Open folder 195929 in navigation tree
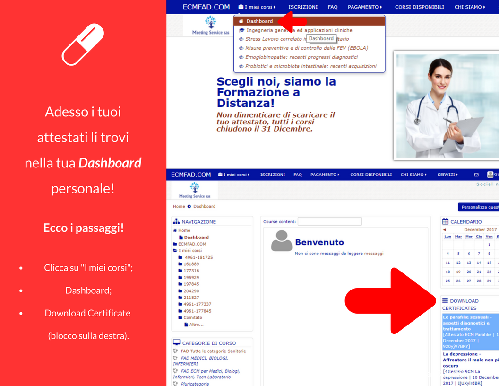Screen dimensions: 499x386 [x=191, y=278]
